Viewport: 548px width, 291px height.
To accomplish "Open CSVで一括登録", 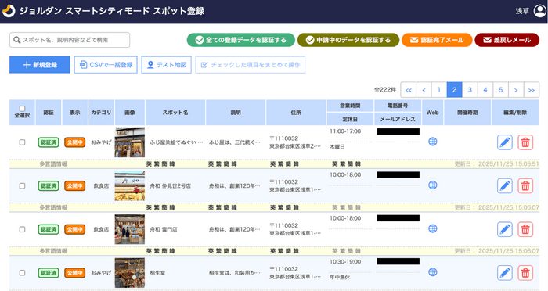I will point(106,65).
